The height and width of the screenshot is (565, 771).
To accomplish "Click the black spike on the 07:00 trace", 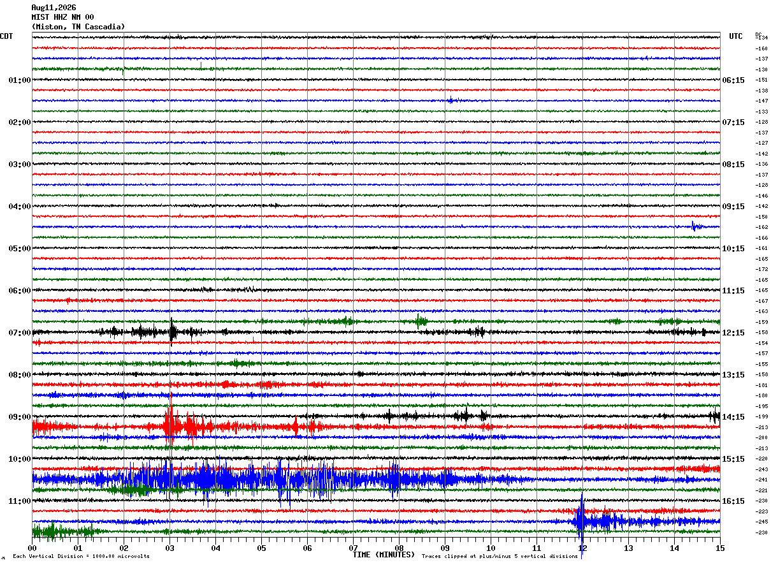I will pyautogui.click(x=172, y=332).
